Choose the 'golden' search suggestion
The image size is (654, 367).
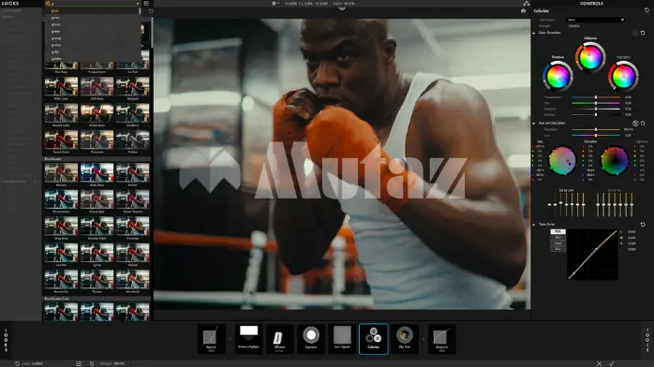(x=56, y=59)
